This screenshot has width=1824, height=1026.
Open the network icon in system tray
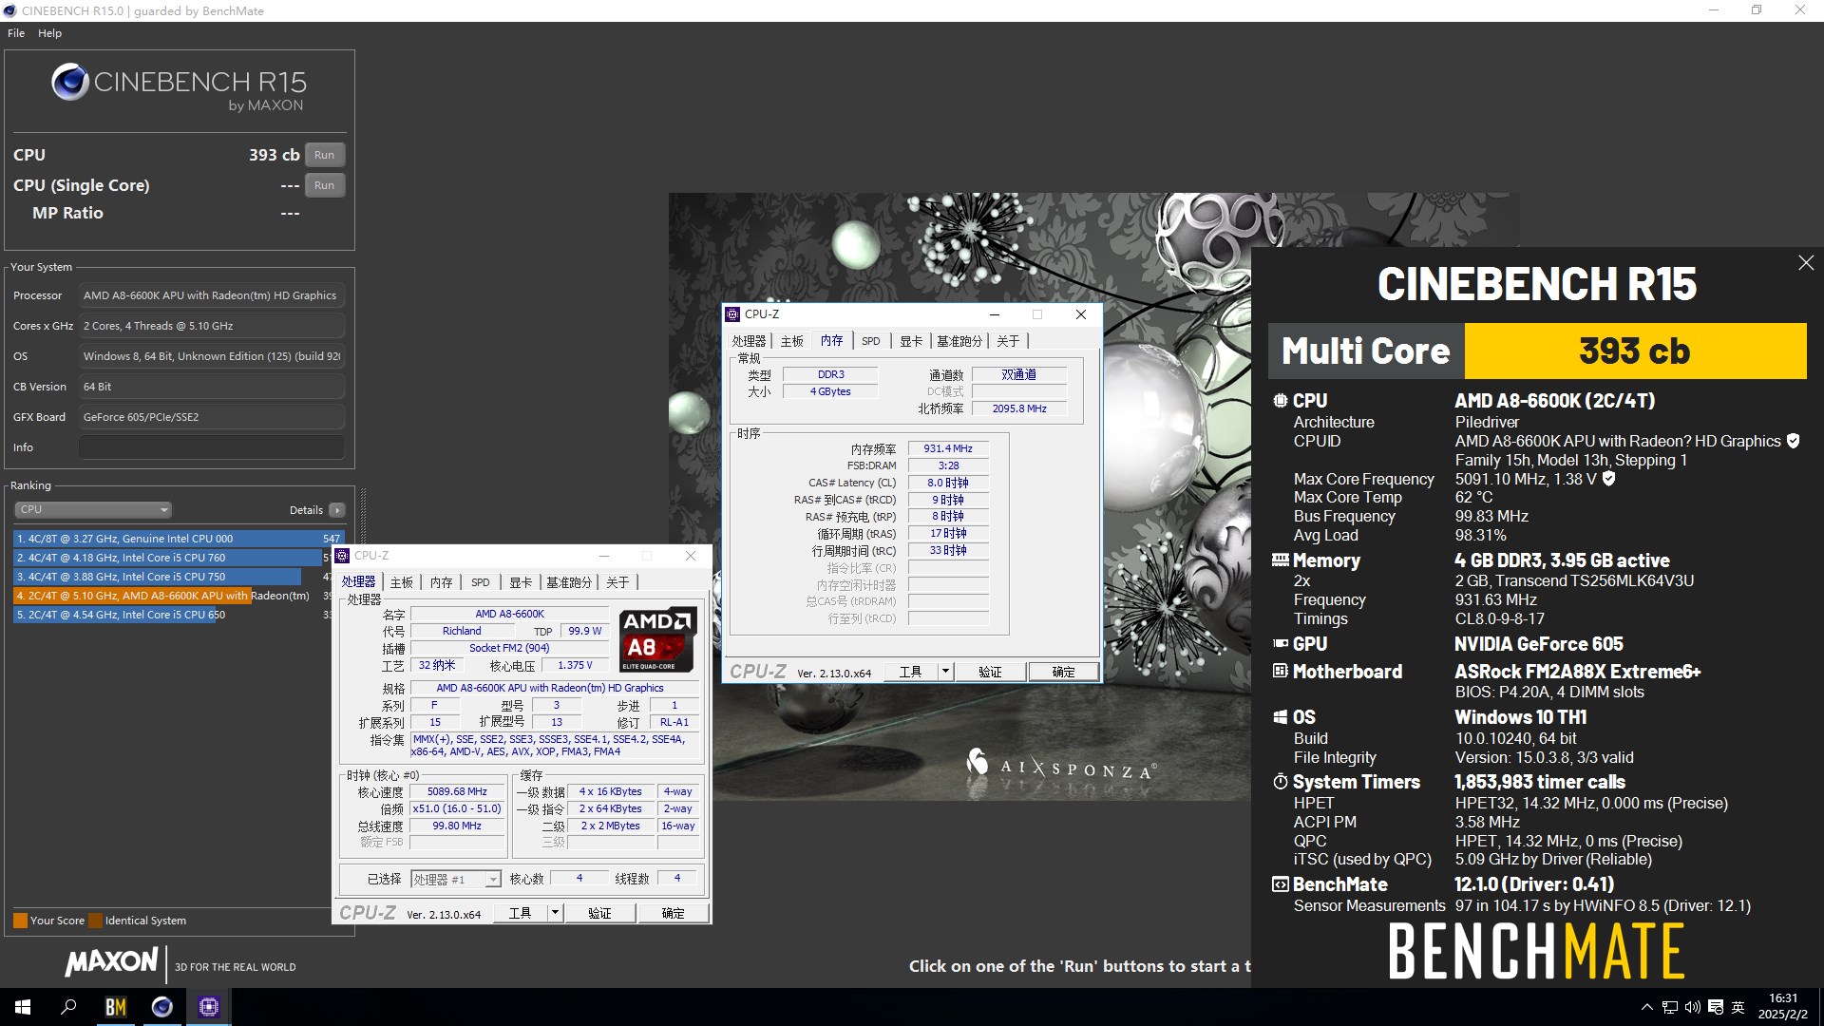tap(1670, 1007)
